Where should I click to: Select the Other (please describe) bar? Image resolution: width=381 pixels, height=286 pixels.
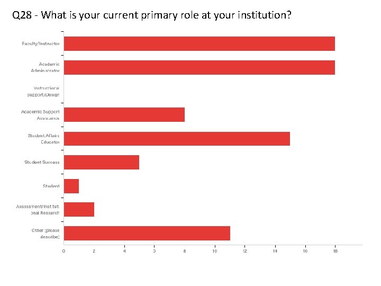[147, 233]
